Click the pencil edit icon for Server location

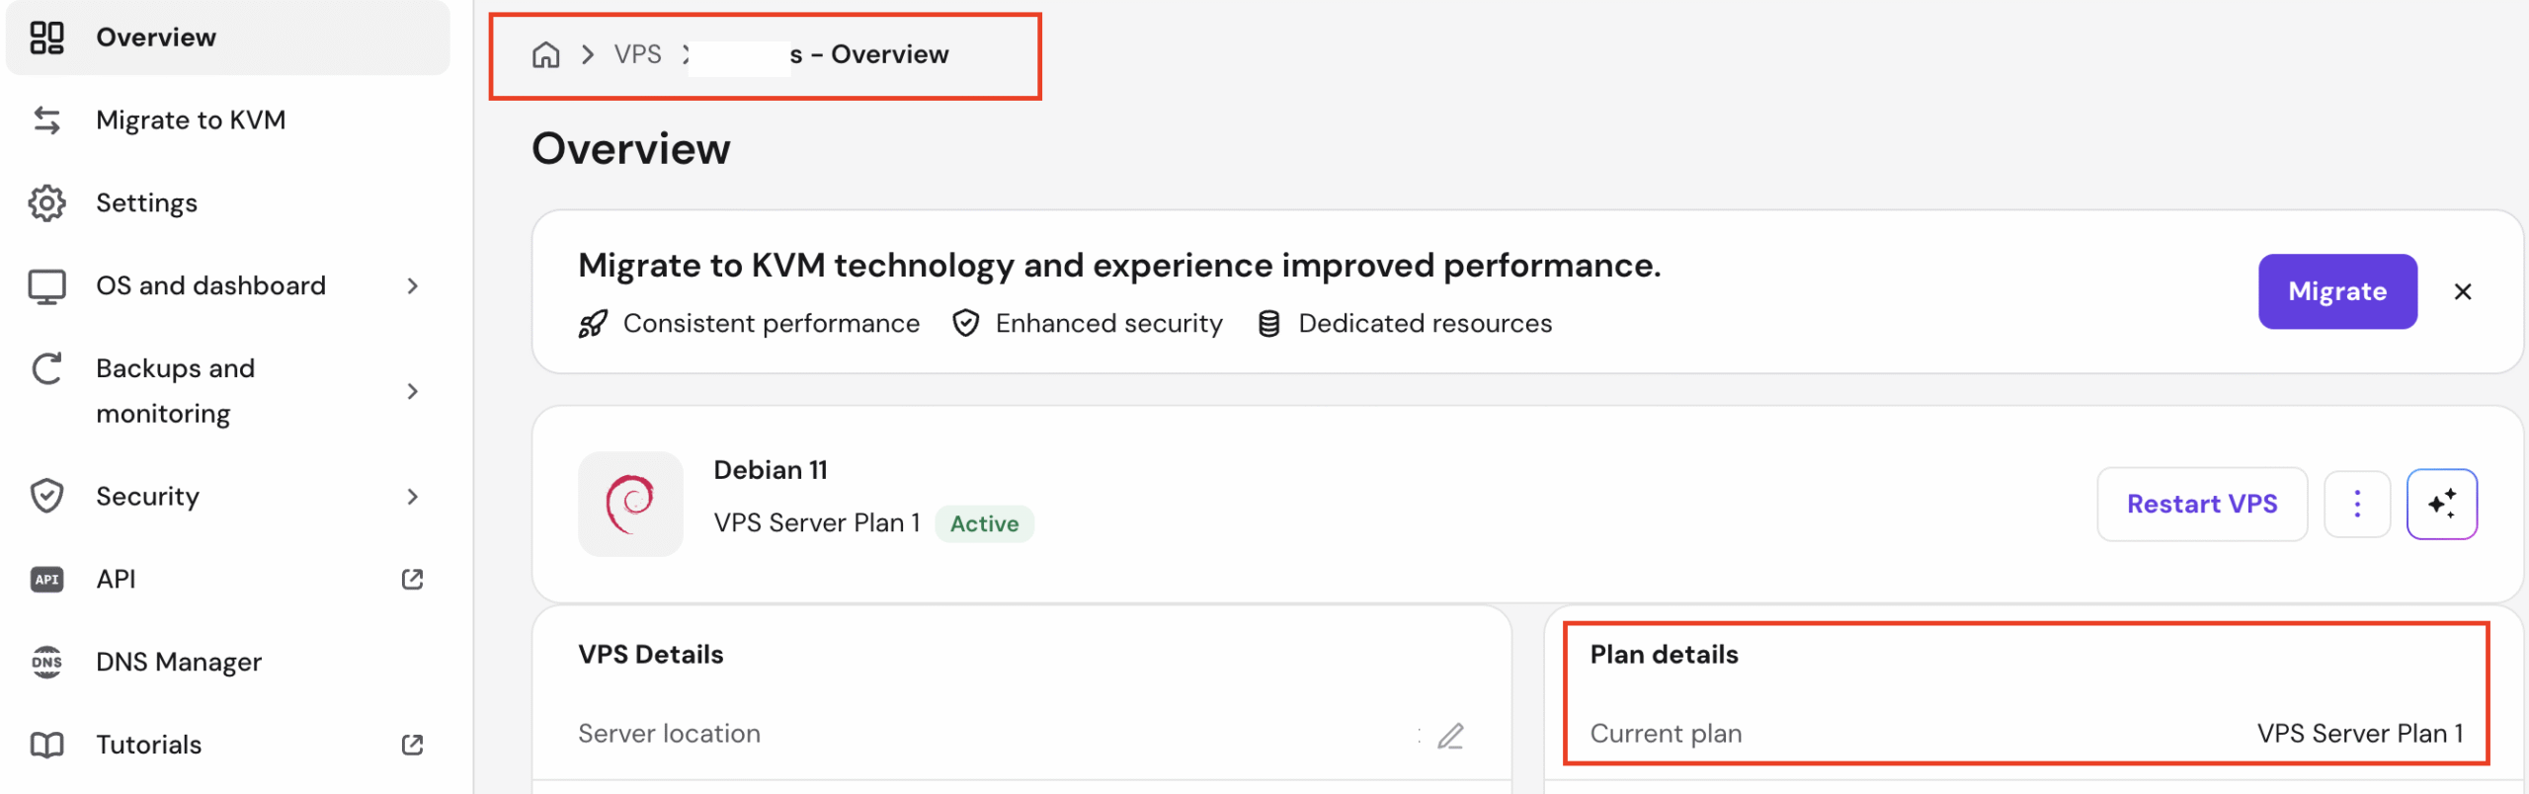[x=1449, y=736]
